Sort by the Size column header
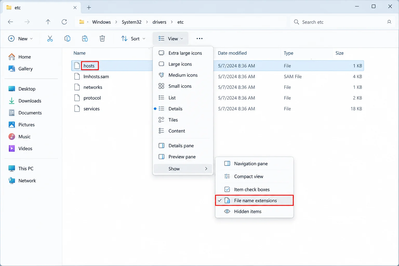399x266 pixels. click(x=340, y=53)
